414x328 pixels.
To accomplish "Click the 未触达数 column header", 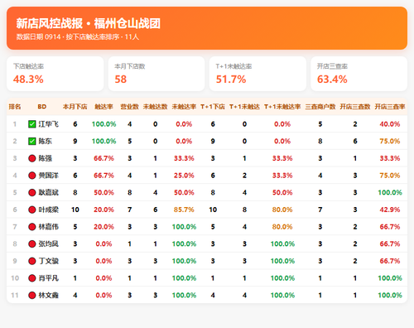I will coord(155,107).
